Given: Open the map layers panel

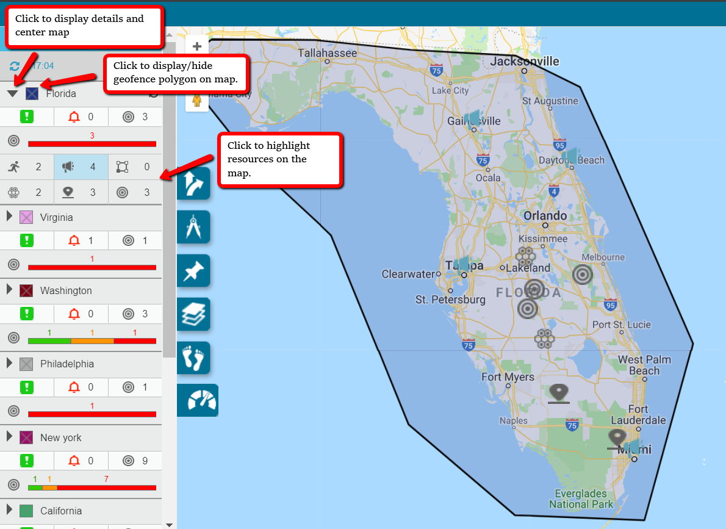Looking at the screenshot, I should click(x=193, y=314).
